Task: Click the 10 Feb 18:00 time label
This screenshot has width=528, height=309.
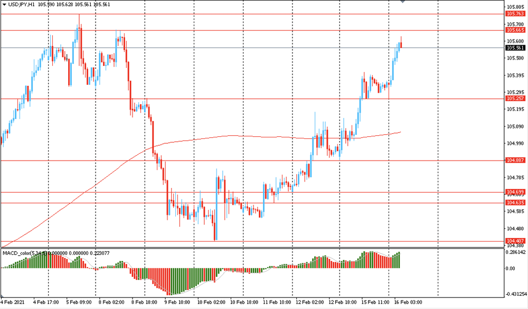Action: 244,302
